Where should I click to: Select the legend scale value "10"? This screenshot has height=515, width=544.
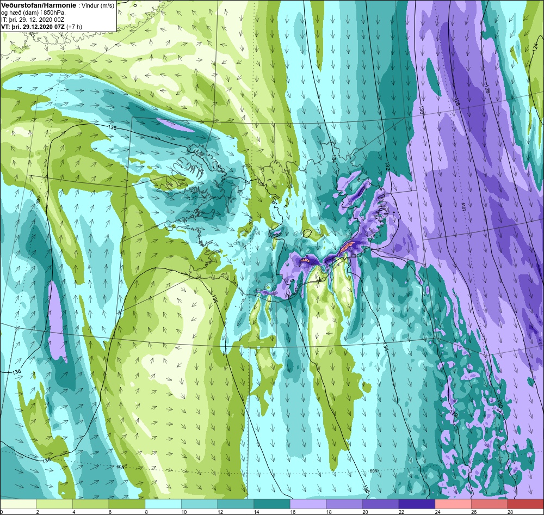(184, 512)
